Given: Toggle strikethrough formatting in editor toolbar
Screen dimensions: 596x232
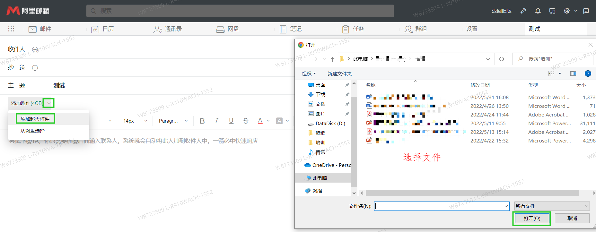Looking at the screenshot, I should (246, 121).
